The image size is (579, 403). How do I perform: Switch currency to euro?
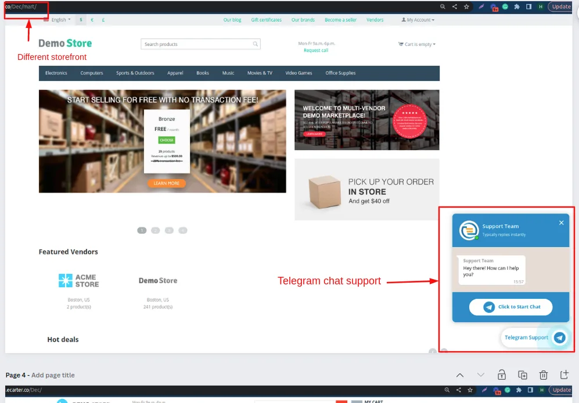tap(92, 20)
